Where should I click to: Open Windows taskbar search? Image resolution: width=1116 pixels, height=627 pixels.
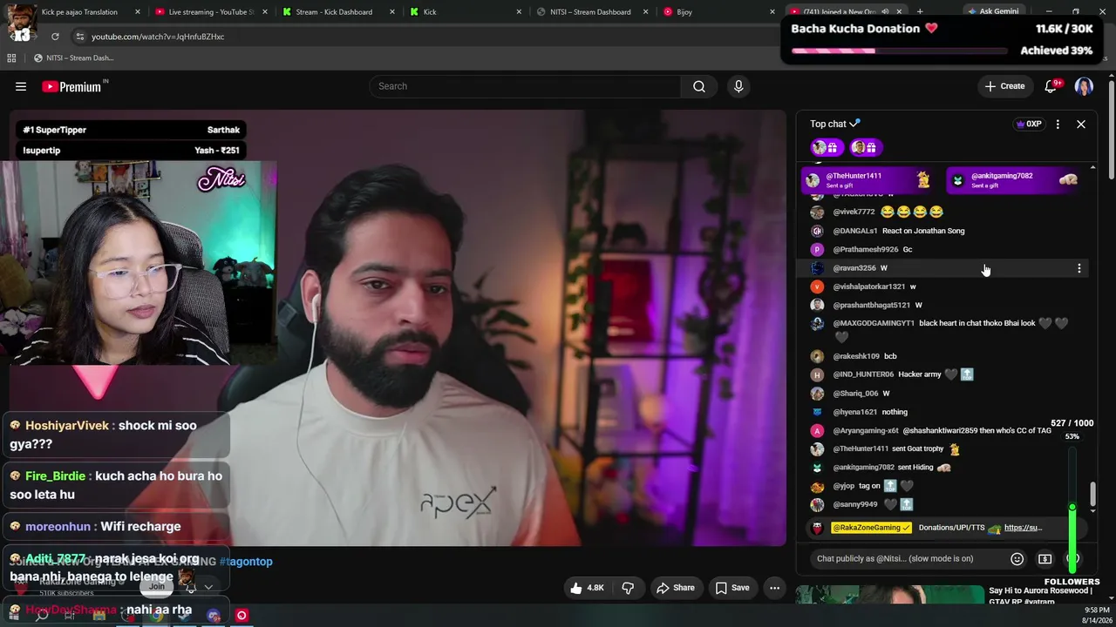click(42, 616)
